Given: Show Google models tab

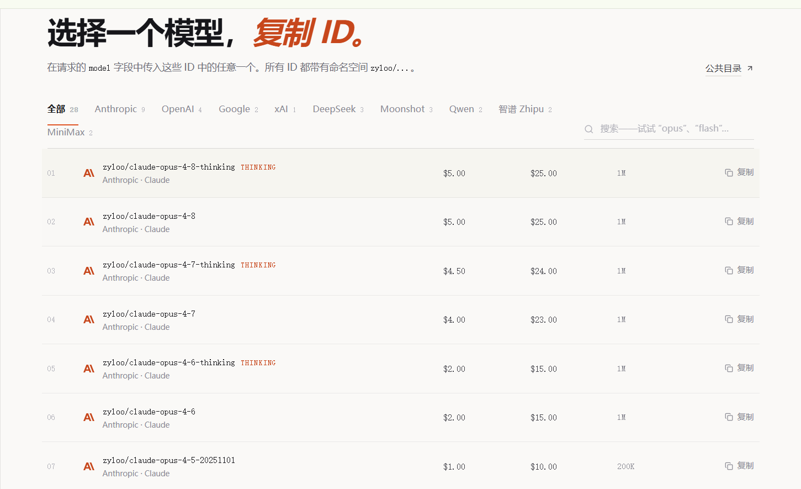Looking at the screenshot, I should pyautogui.click(x=238, y=109).
